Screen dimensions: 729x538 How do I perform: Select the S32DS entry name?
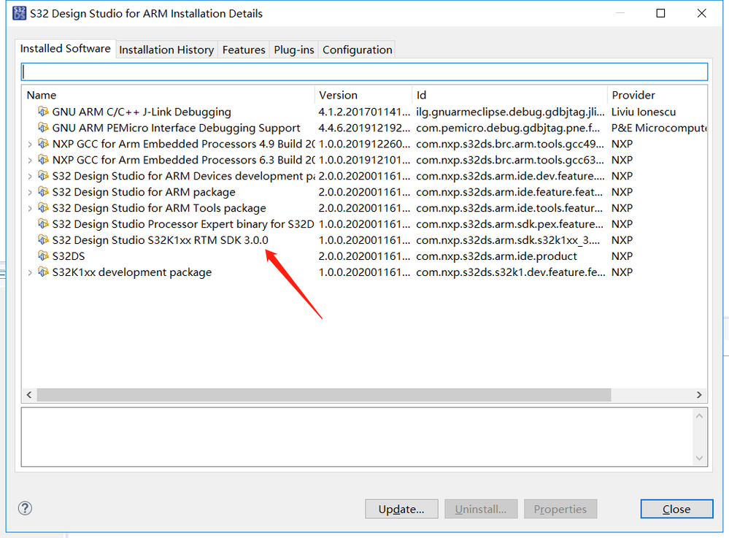(69, 256)
